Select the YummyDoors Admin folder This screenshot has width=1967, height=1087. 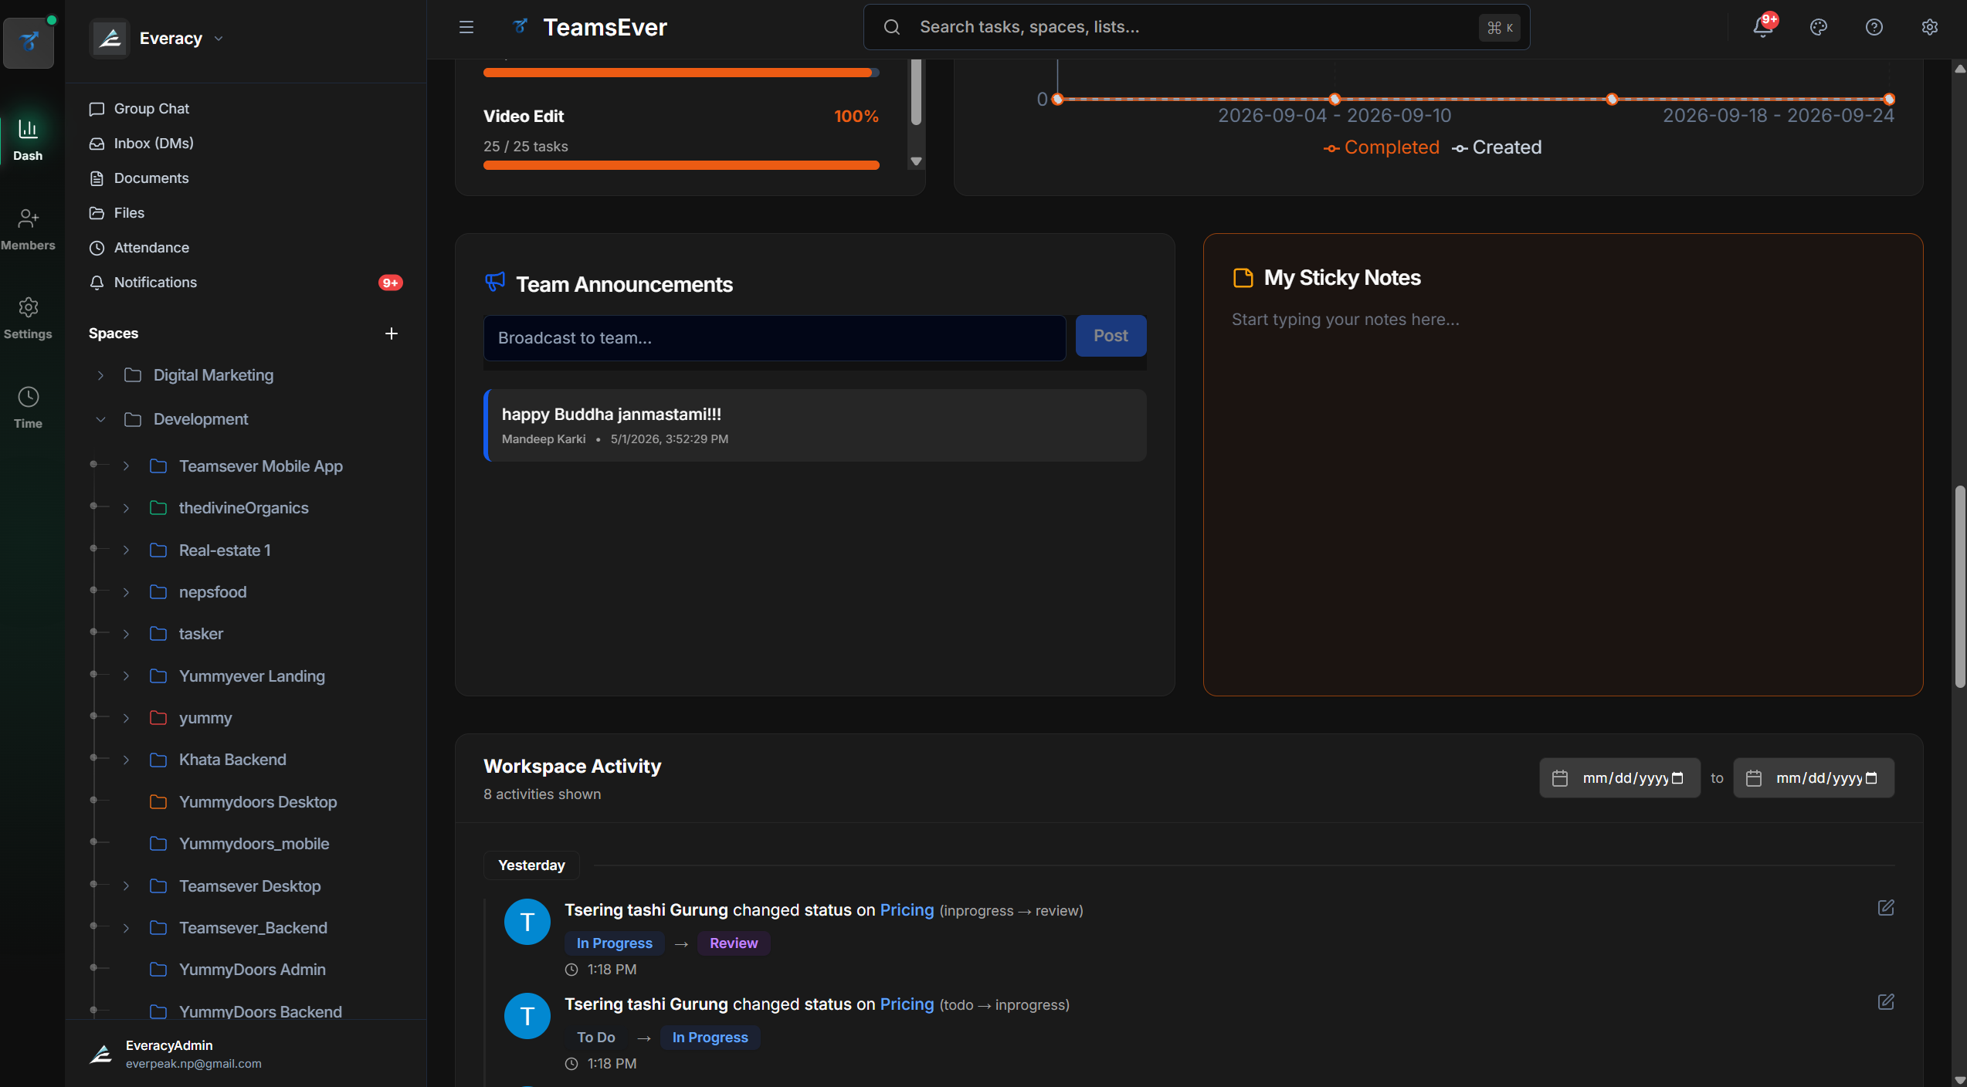[x=253, y=970]
